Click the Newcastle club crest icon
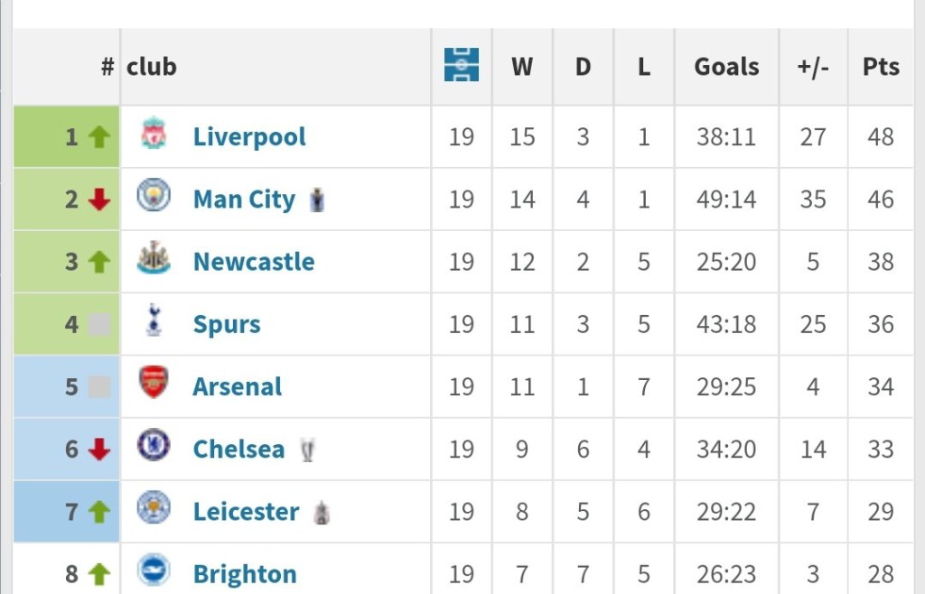Screen dimensions: 925x594 [x=154, y=260]
